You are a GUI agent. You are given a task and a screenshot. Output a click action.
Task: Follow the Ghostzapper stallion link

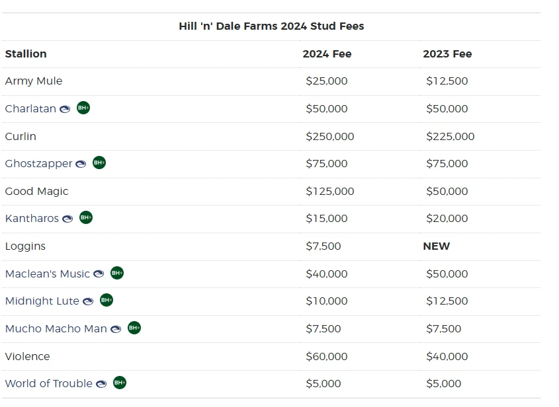38,164
